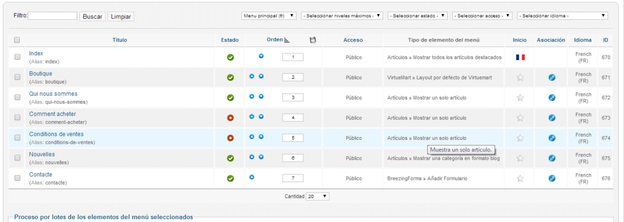Unpublish the Boutique menu item
624x222 pixels.
(x=230, y=78)
